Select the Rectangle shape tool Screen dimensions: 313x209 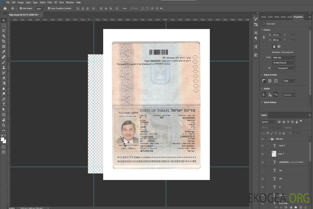tap(3, 115)
